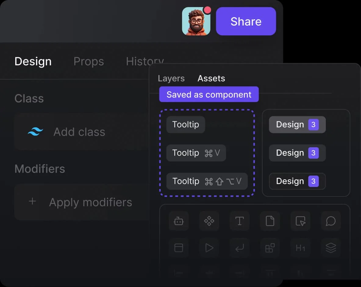The width and height of the screenshot is (361, 287).
Task: Select the Tooltip ⌘V component
Action: 196,153
